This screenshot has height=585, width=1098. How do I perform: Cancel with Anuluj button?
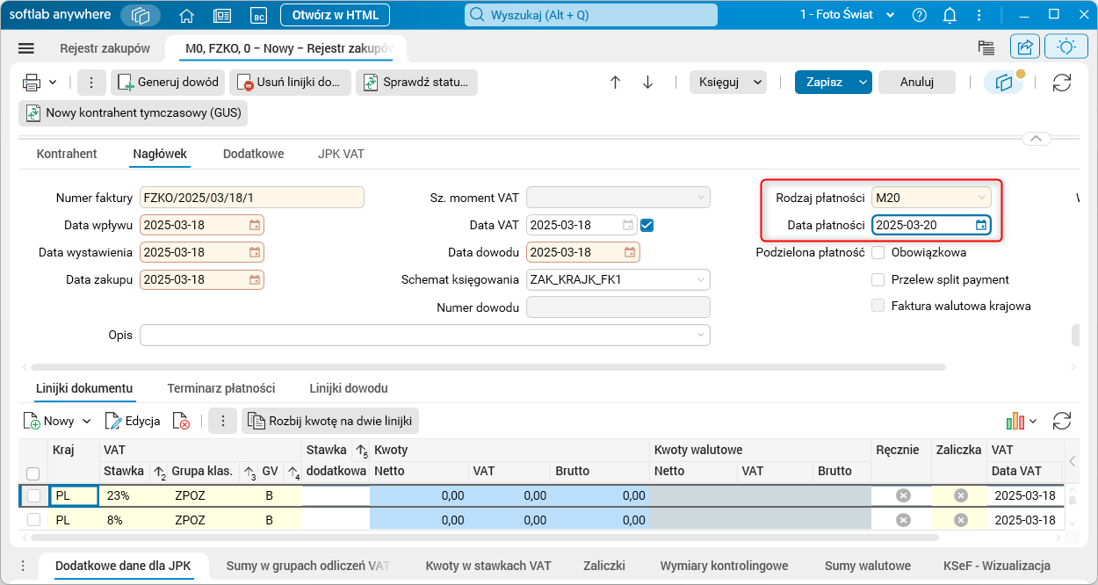(916, 82)
